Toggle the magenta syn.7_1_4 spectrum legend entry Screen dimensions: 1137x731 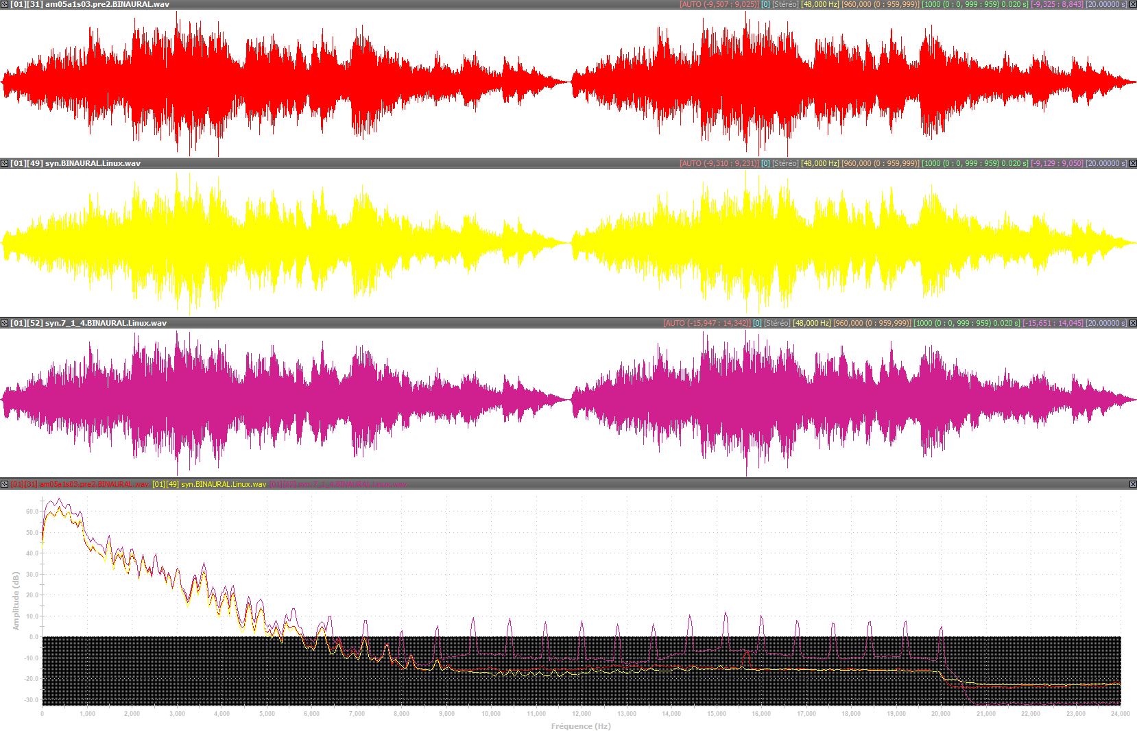coord(338,484)
